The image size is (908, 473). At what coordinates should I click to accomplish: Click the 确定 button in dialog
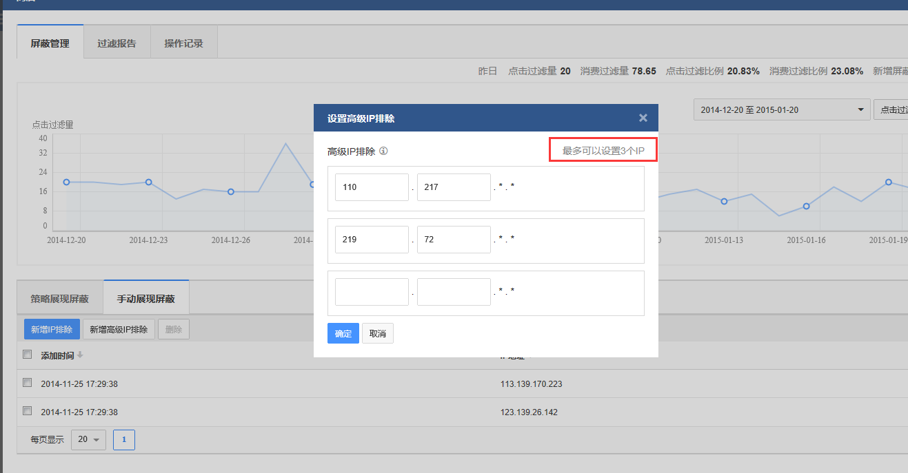point(343,334)
